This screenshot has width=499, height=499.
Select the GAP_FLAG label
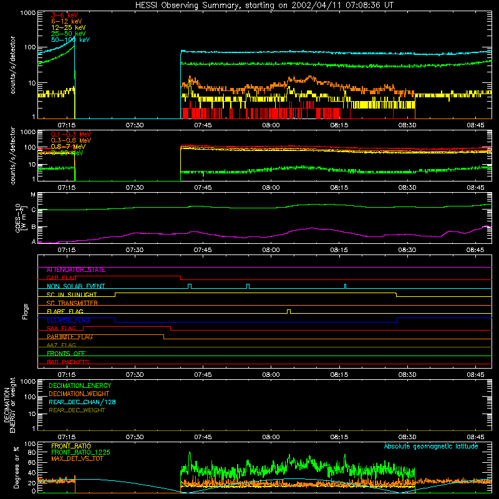pos(61,278)
